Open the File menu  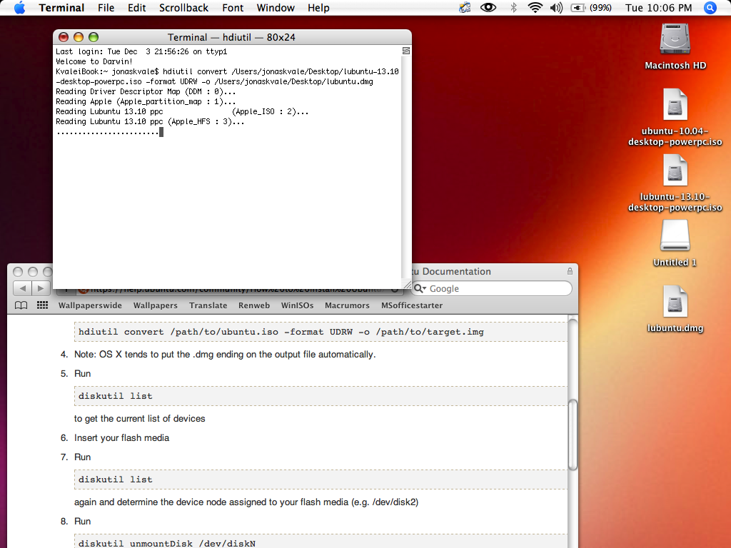pos(106,8)
